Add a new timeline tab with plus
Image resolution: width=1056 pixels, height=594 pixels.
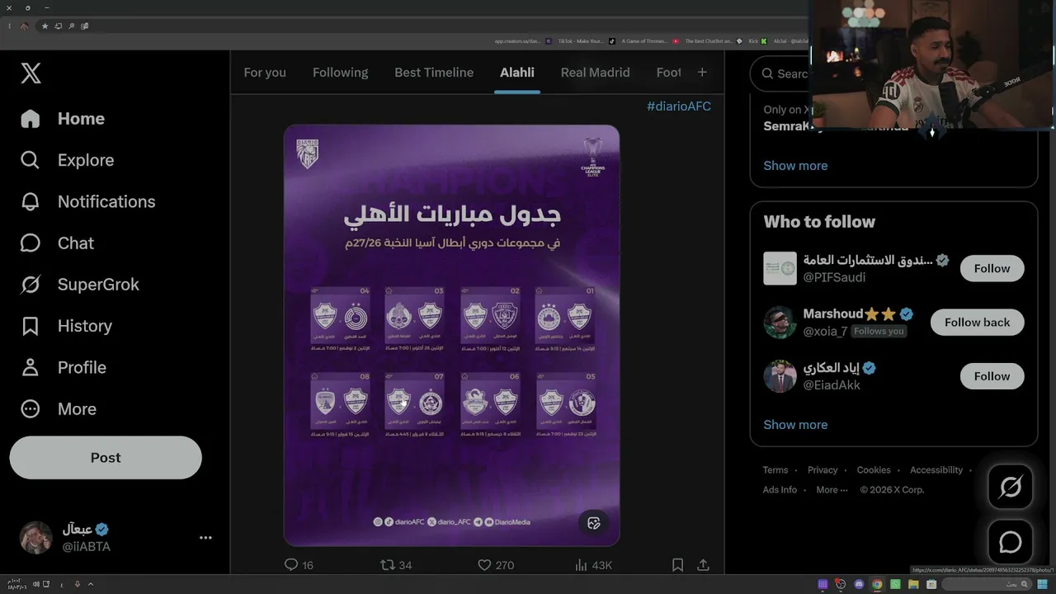point(702,73)
